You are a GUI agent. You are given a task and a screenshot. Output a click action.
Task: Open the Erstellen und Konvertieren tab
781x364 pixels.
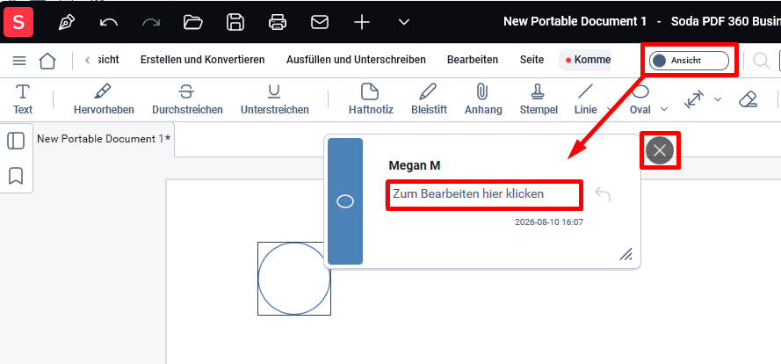(x=202, y=60)
